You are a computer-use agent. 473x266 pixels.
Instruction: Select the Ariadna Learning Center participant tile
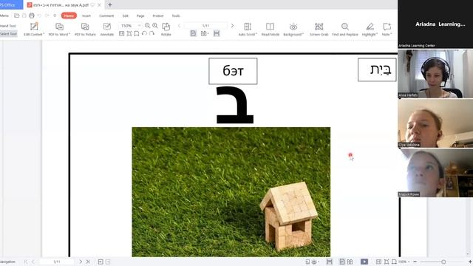coord(435,24)
